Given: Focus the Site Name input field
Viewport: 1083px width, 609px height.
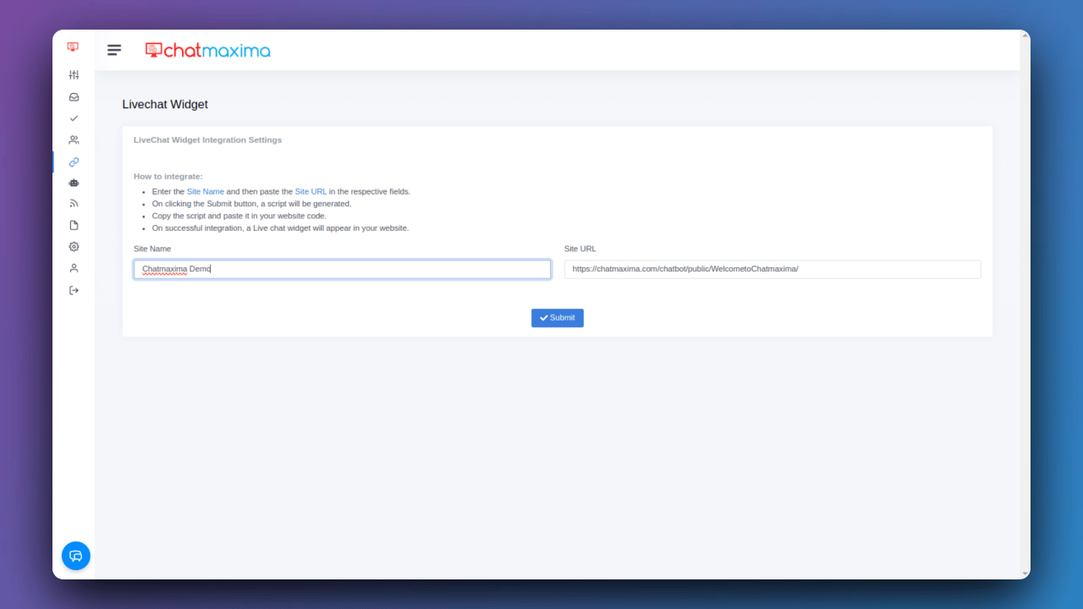Looking at the screenshot, I should 343,269.
